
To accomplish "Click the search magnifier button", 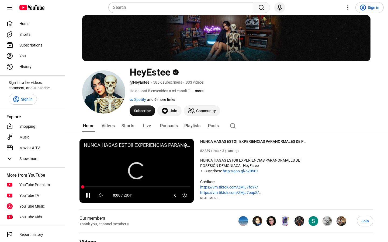I will pyautogui.click(x=261, y=8).
